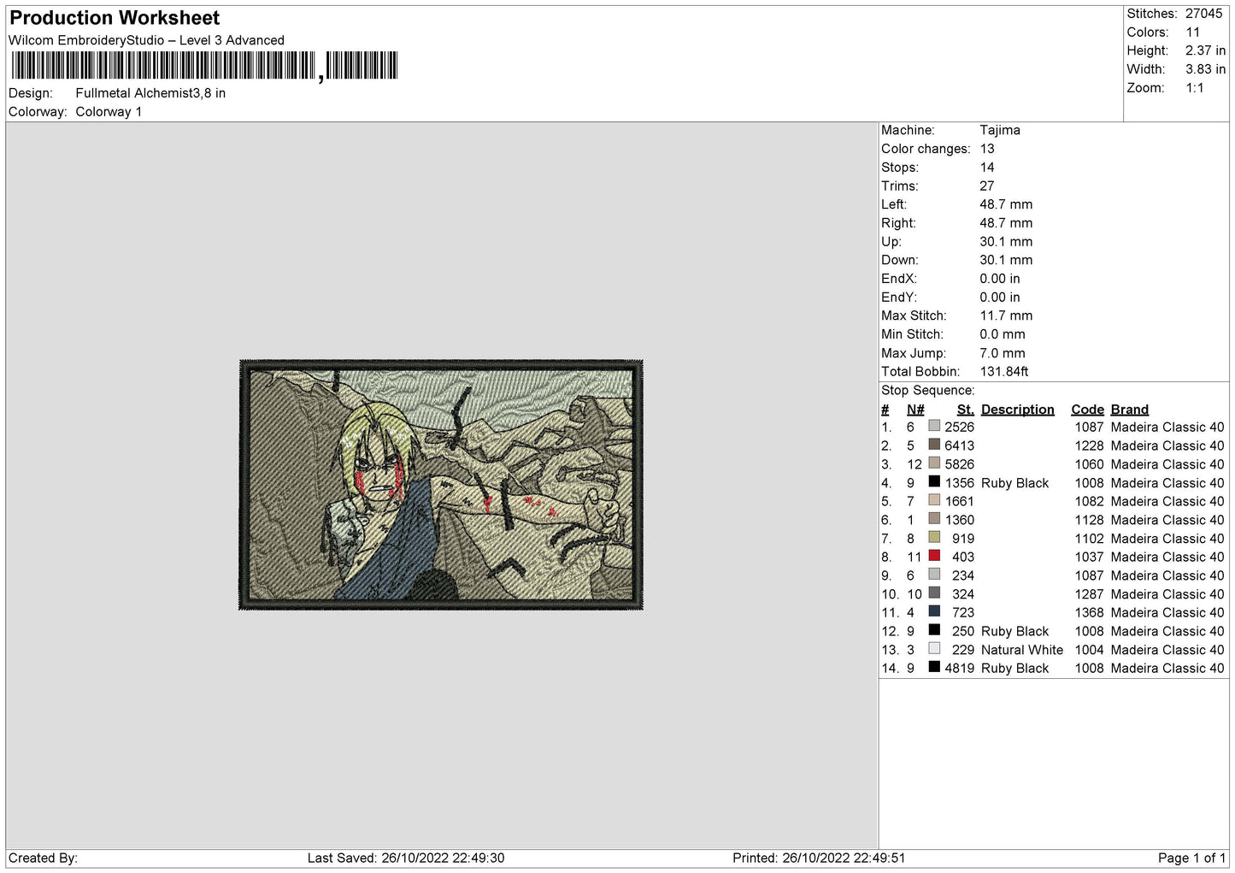Select the black swatch in stop 12 row
This screenshot has width=1235, height=873.
(934, 630)
